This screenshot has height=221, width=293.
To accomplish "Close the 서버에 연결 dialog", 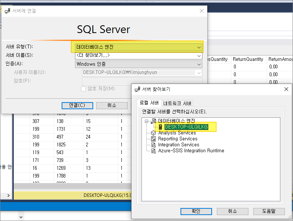I will (201, 11).
